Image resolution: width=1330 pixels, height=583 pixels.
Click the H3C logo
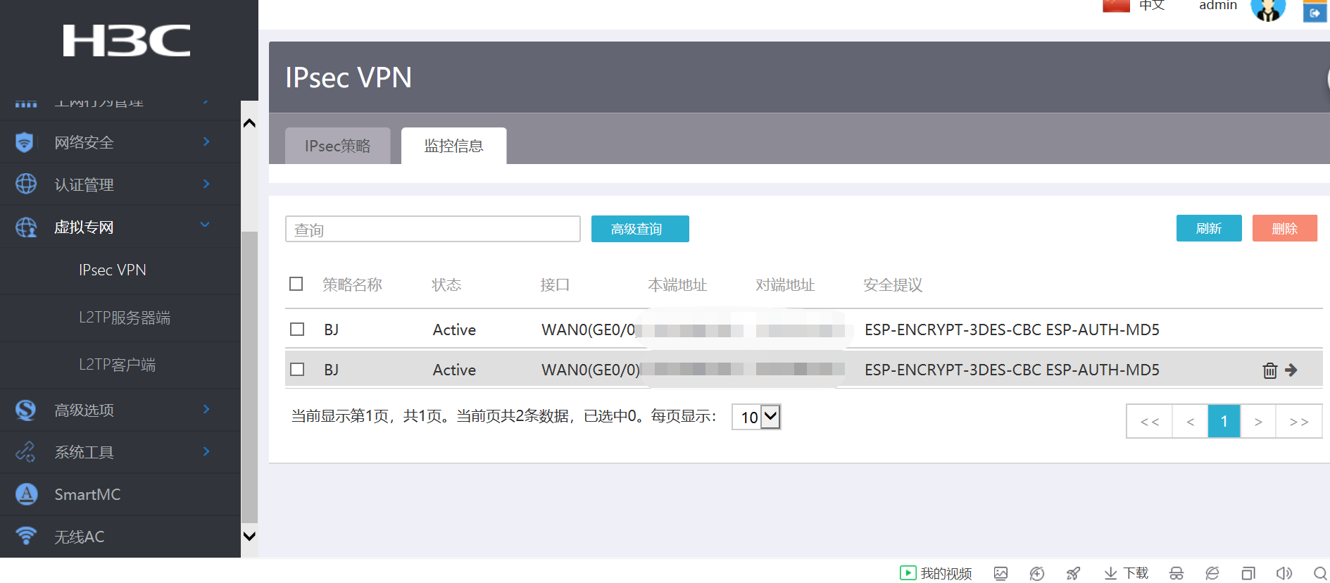coord(127,41)
